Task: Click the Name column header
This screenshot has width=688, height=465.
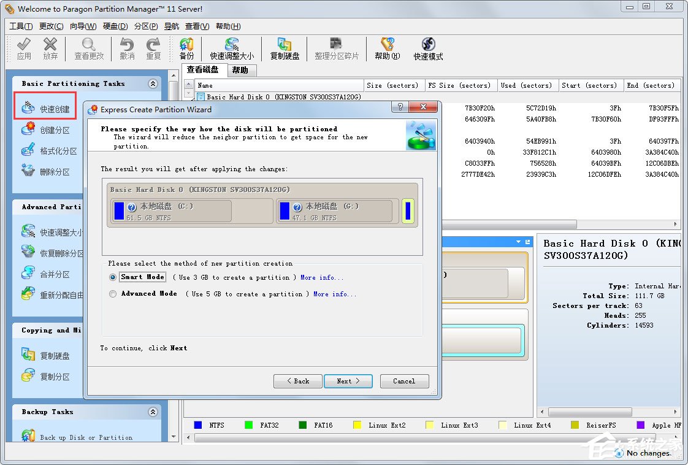Action: pyautogui.click(x=279, y=86)
